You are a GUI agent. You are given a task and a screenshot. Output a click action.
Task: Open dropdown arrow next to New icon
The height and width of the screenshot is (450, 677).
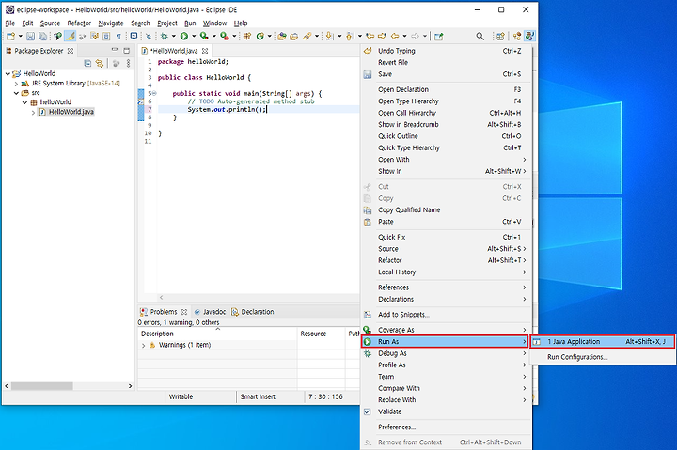20,37
